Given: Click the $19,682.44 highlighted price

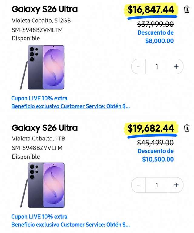Looking at the screenshot, I should pos(151,129).
